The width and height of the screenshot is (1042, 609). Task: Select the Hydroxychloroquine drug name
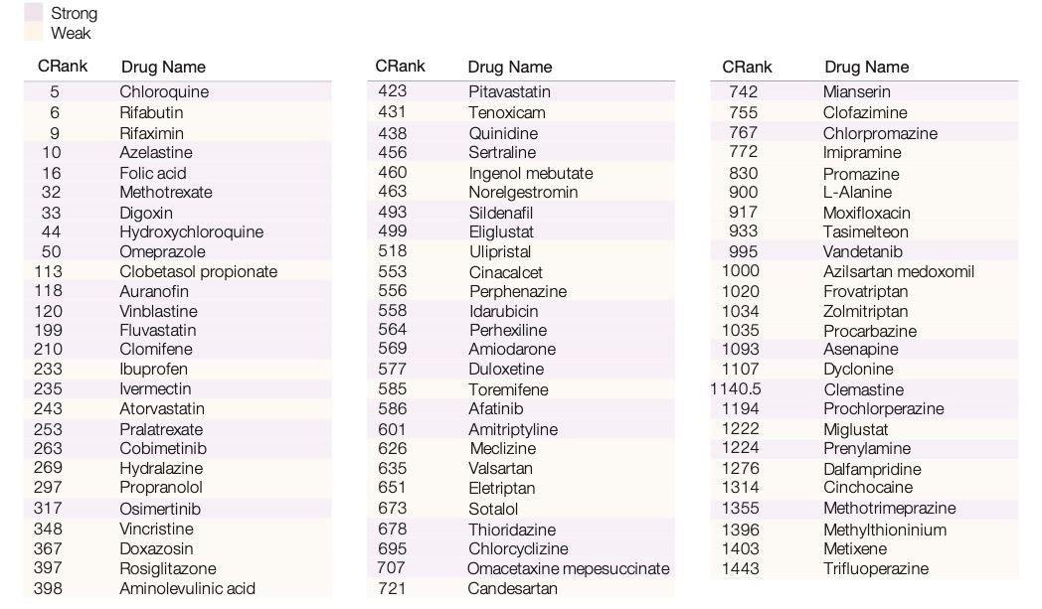[191, 231]
